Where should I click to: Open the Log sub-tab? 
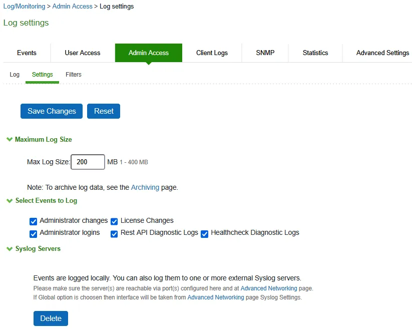(15, 75)
